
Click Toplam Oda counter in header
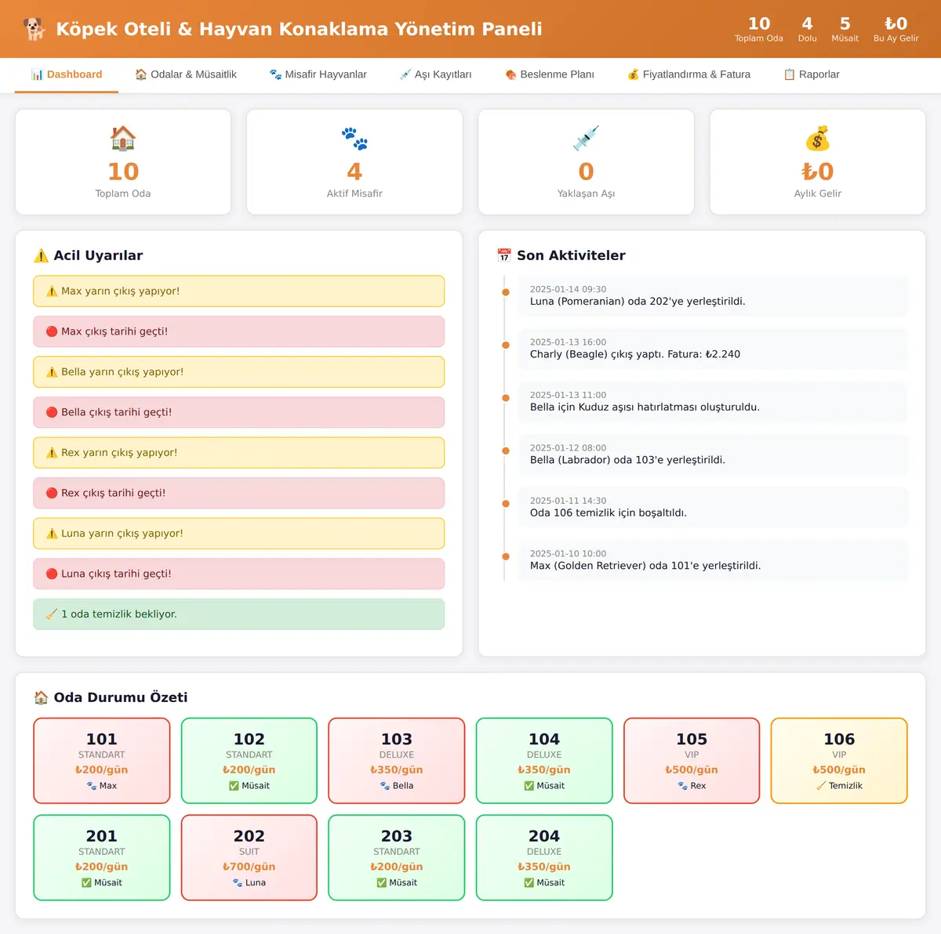coord(759,29)
